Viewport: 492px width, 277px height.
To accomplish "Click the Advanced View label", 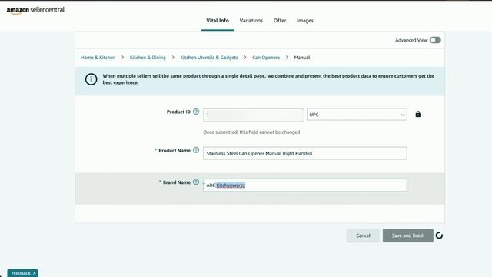I will pyautogui.click(x=411, y=40).
